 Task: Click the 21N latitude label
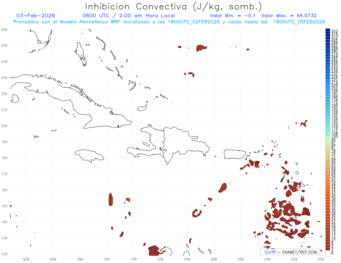coord(4,110)
